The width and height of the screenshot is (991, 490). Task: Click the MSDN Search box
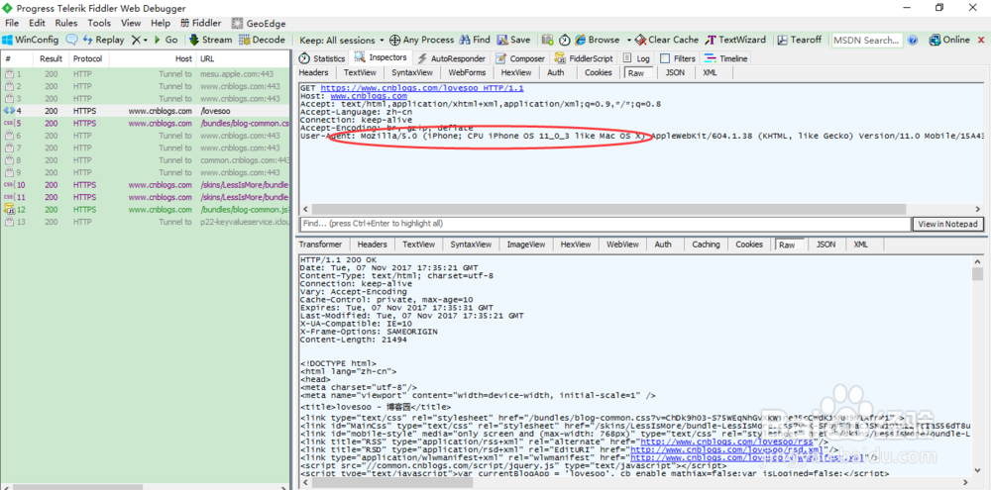866,40
